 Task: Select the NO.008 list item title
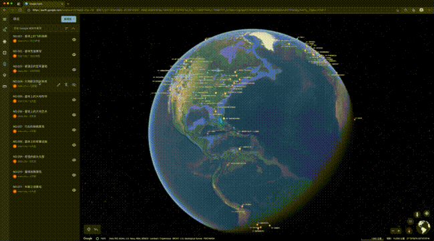pyautogui.click(x=30, y=142)
